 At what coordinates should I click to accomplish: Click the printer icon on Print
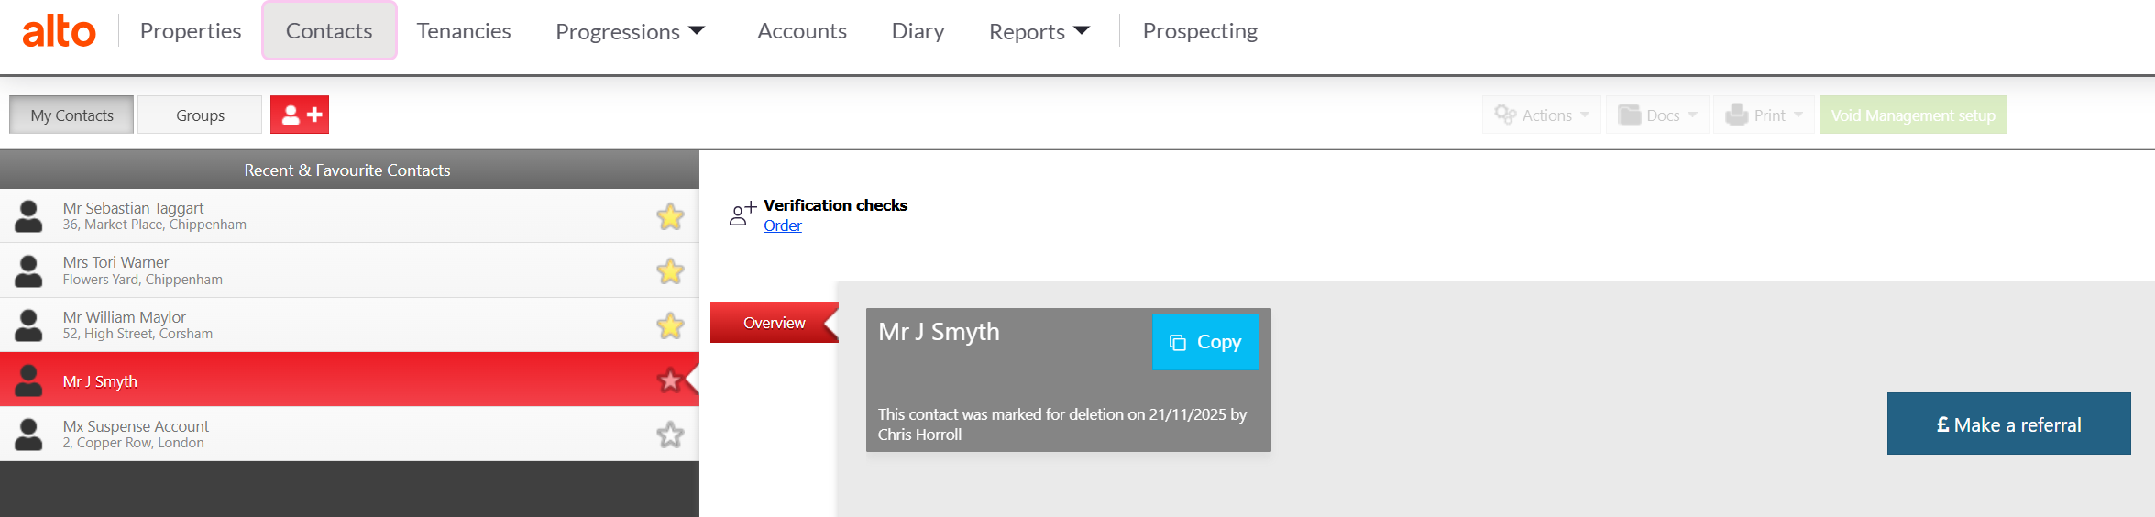(x=1737, y=115)
